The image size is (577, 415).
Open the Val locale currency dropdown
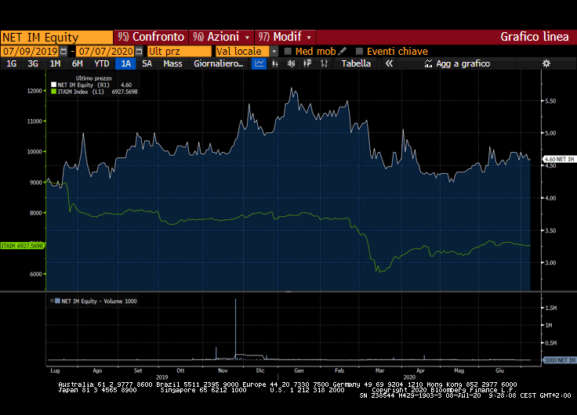[x=274, y=51]
